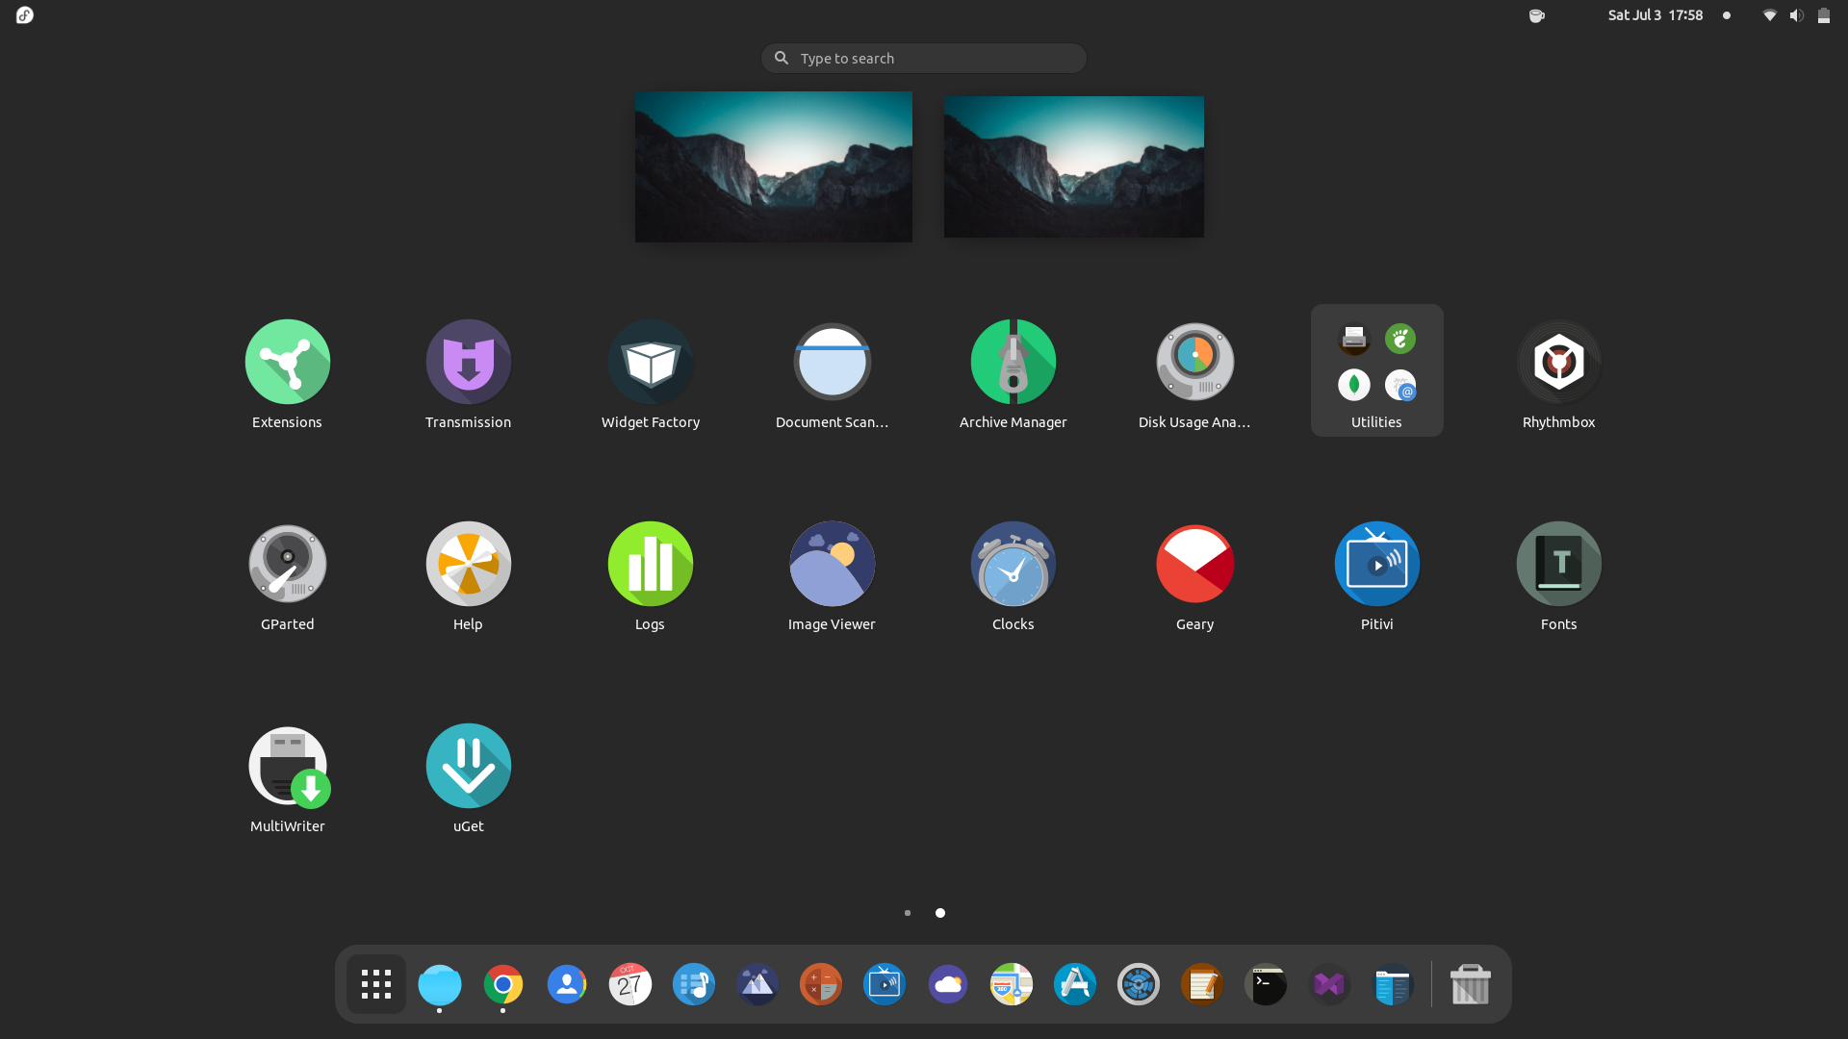Open Software store from the dock
Screen dimensions: 1848x1039
[x=1075, y=984]
